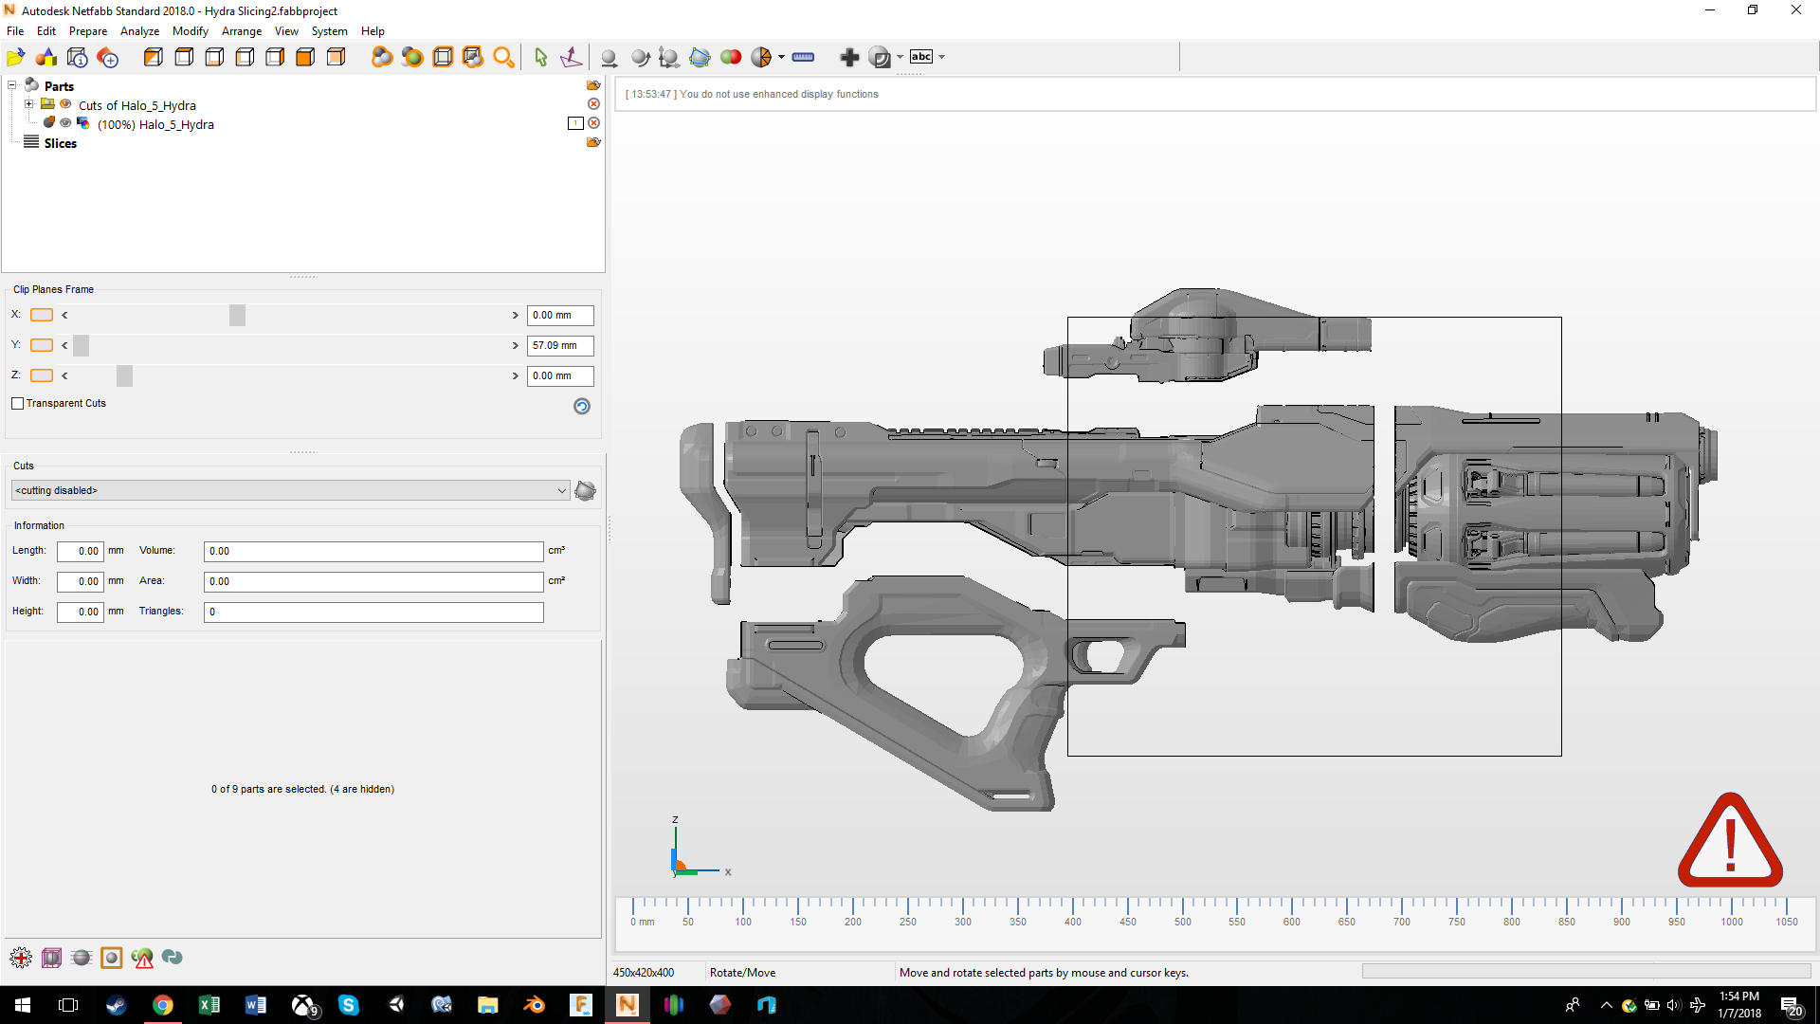The width and height of the screenshot is (1820, 1024).
Task: Click the open folder icon in Parts row
Action: coord(593,85)
